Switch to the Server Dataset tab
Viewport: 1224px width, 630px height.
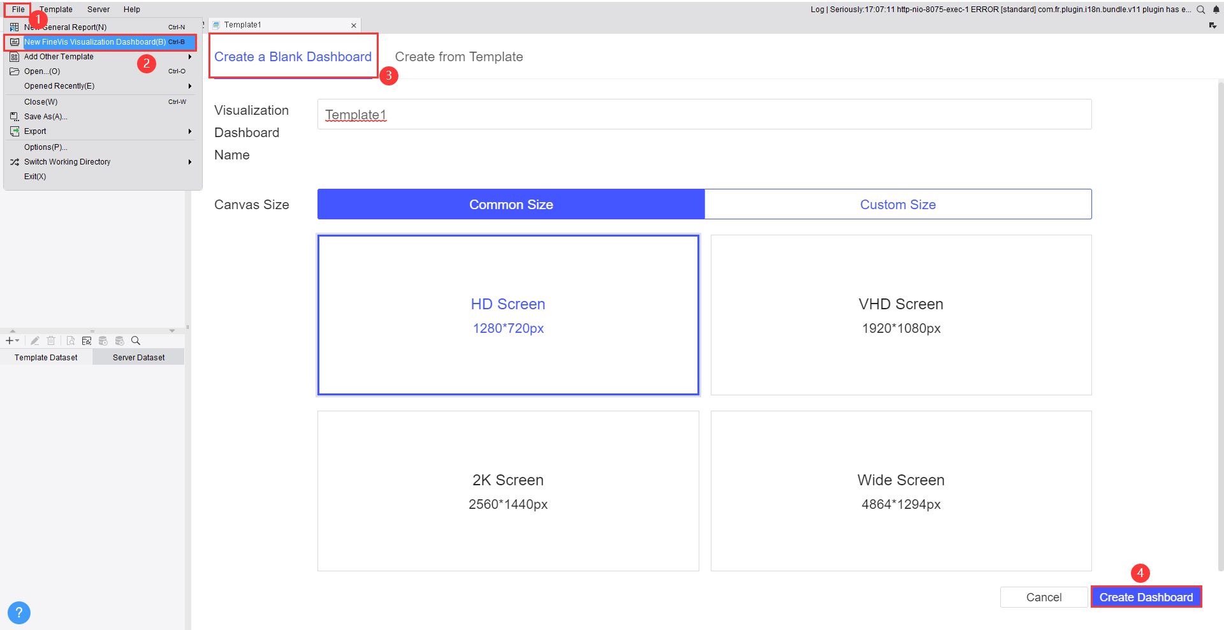[x=138, y=357]
